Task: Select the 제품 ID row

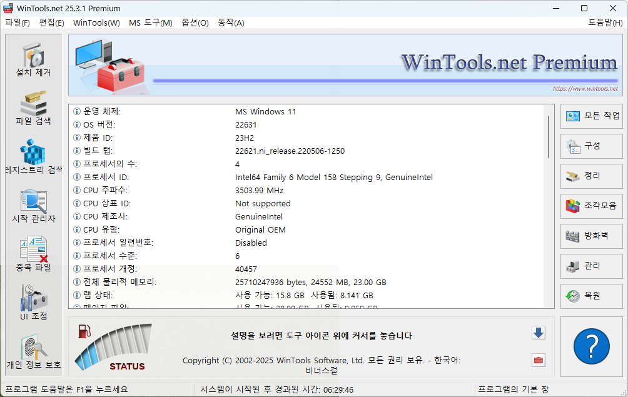Action: pos(306,138)
